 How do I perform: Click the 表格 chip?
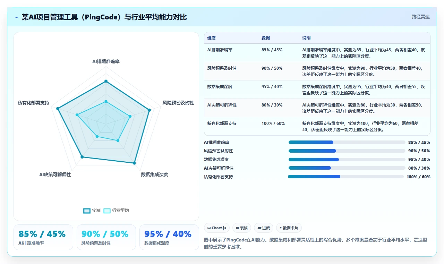(x=241, y=228)
